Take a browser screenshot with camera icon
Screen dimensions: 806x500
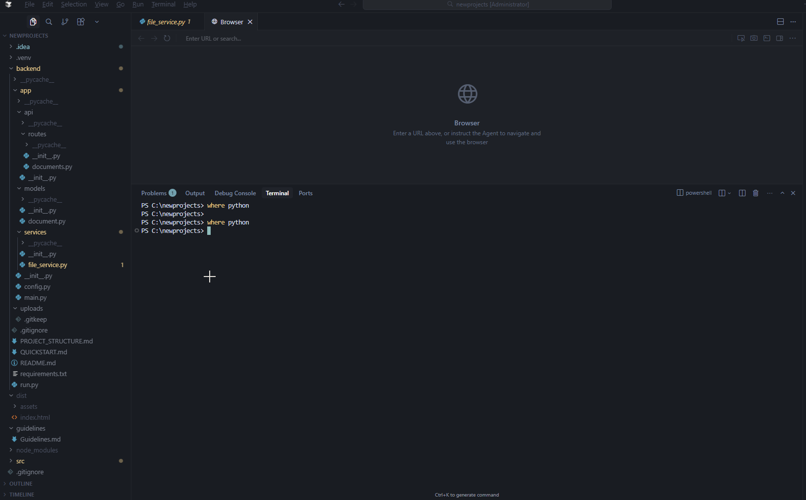pos(754,38)
